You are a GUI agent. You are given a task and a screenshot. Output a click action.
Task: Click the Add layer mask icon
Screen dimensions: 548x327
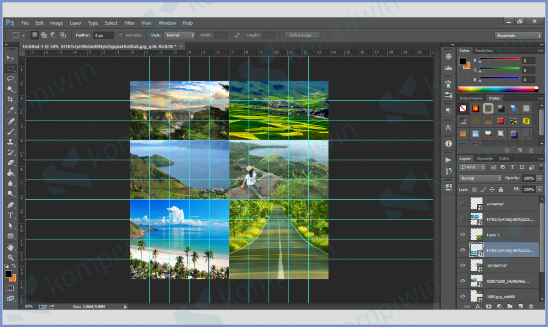[x=488, y=306]
